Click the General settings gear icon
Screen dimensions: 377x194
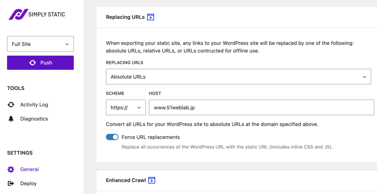tap(11, 169)
